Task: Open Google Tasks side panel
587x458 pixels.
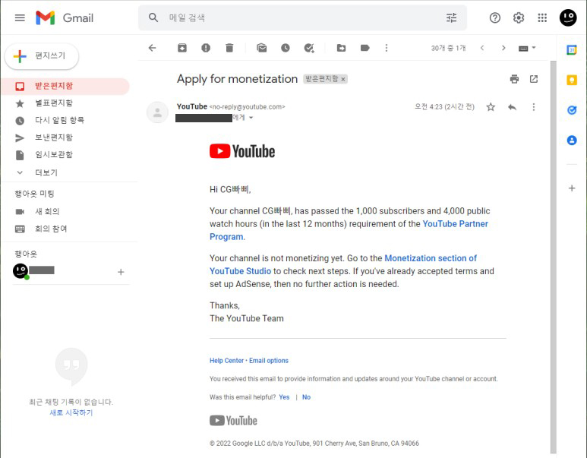Action: 571,109
